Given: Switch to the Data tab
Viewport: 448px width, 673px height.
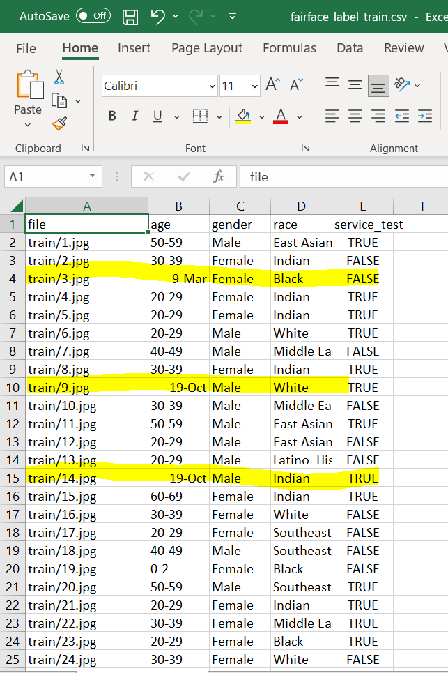Looking at the screenshot, I should click(350, 48).
